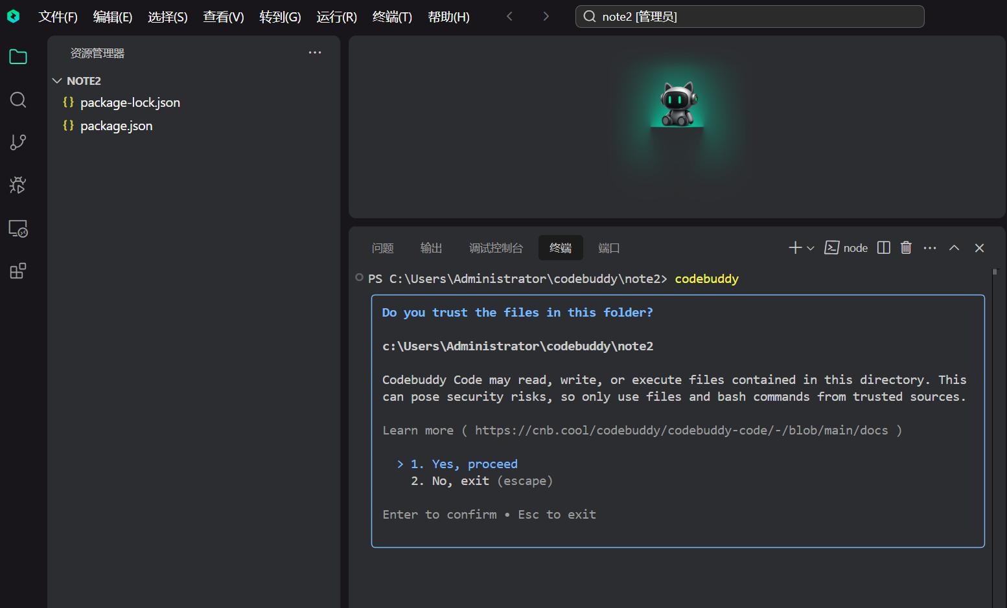Open terminal panel more actions menu

click(x=930, y=248)
